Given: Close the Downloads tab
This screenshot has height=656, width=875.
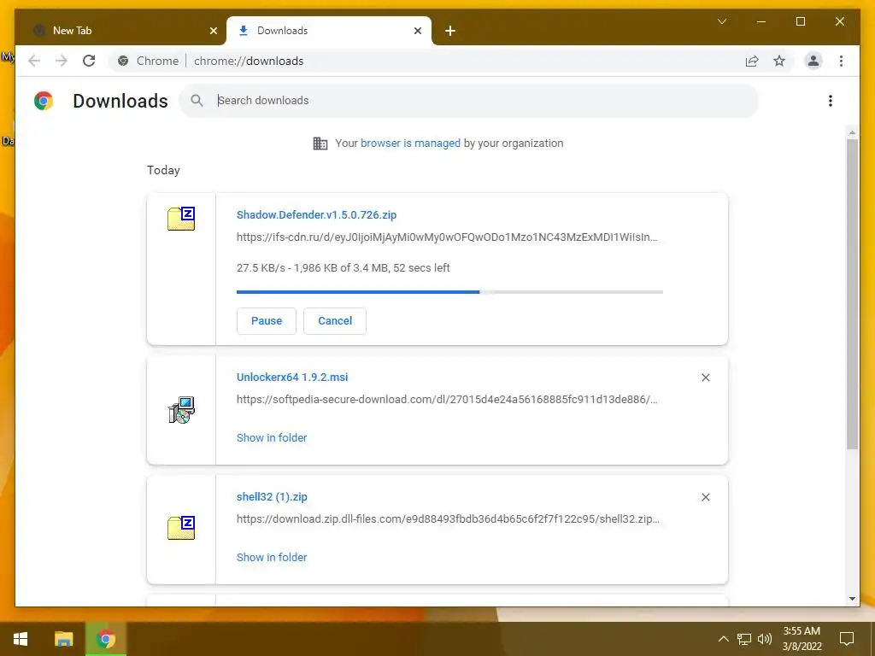Looking at the screenshot, I should point(417,31).
